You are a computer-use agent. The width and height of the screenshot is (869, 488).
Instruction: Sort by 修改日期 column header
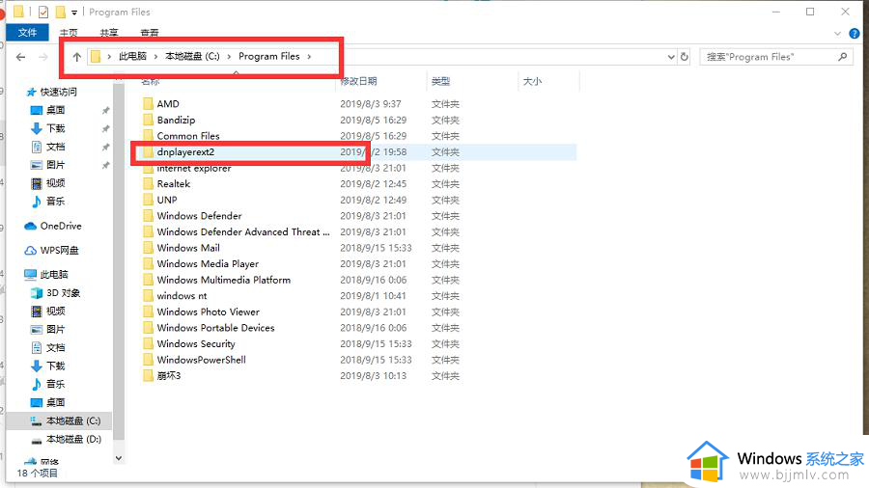358,81
